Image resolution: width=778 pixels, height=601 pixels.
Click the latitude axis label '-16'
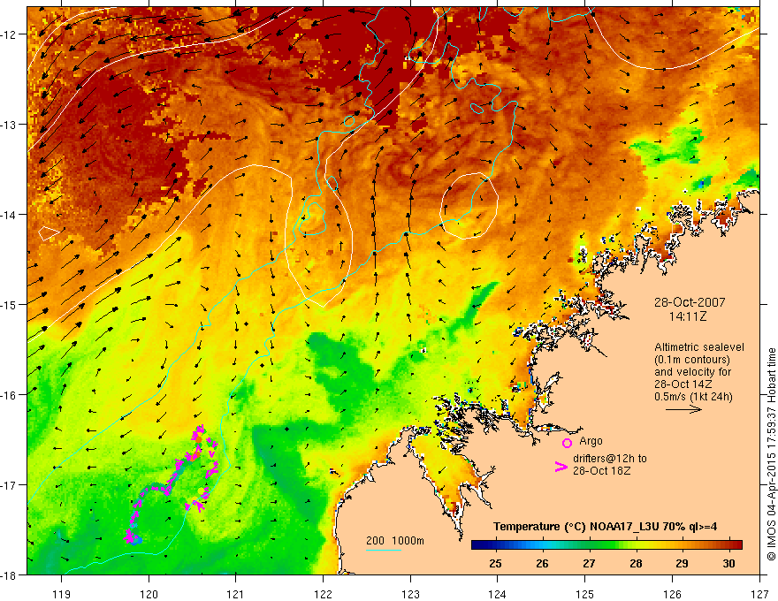[x=10, y=395]
